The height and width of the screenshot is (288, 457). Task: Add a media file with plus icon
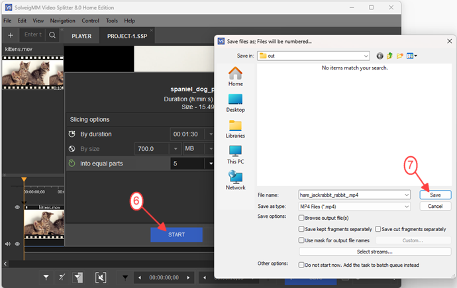pyautogui.click(x=11, y=35)
